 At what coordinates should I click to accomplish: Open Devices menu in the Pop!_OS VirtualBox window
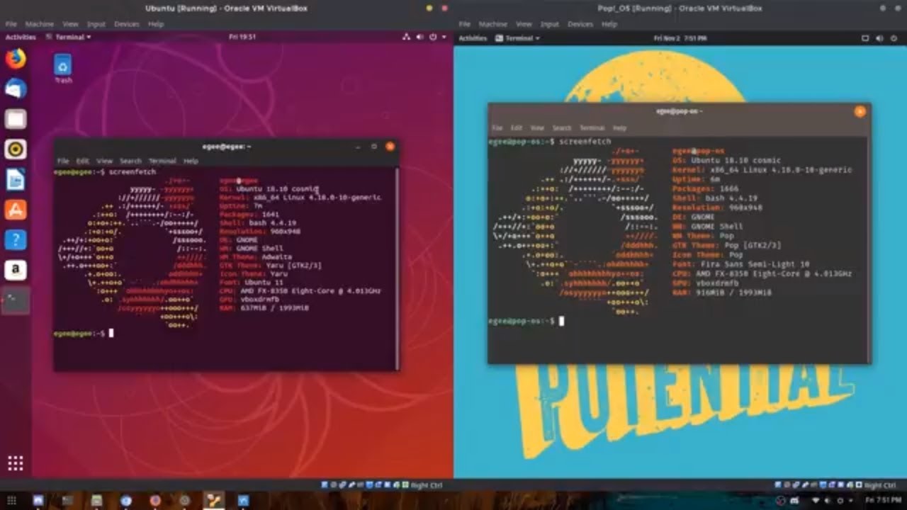580,24
